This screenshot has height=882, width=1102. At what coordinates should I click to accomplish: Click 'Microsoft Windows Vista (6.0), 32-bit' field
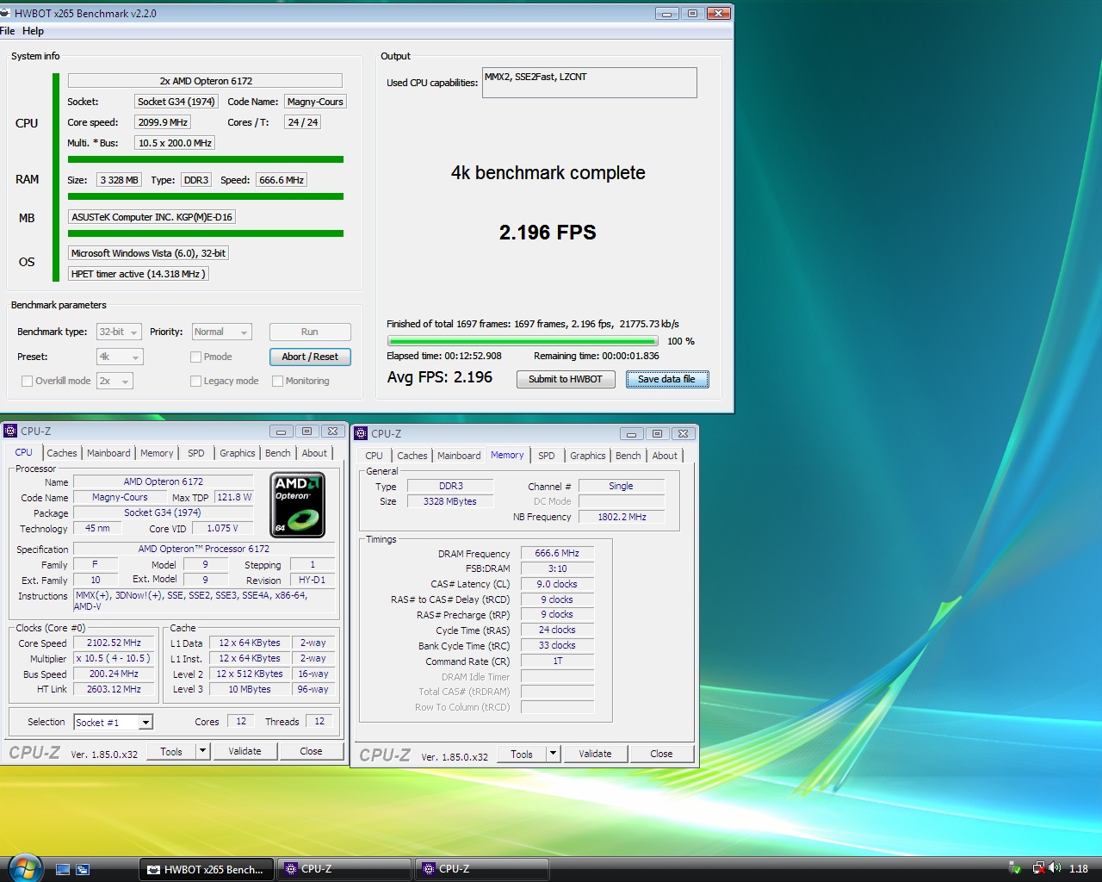148,253
